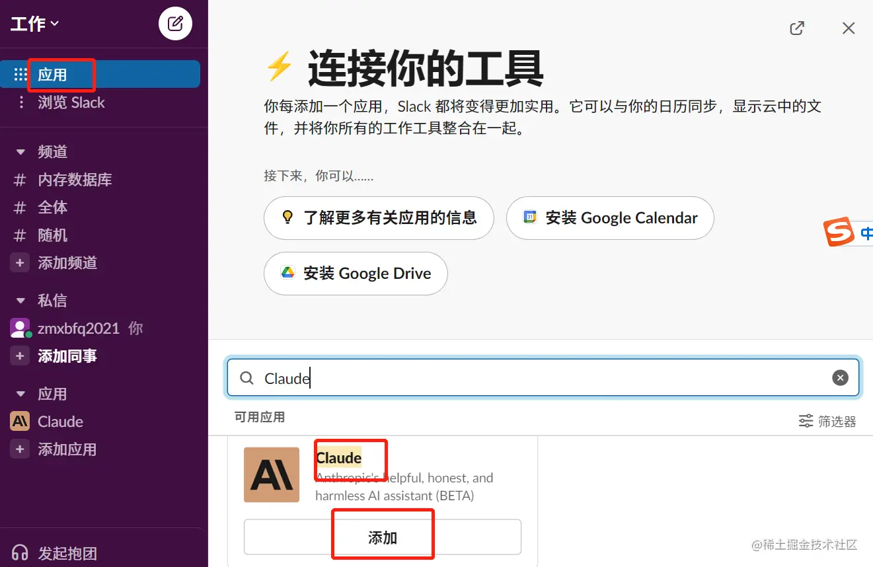Viewport: 873px width, 567px height.
Task: Open the Claude app in the sidebar
Action: (x=60, y=422)
